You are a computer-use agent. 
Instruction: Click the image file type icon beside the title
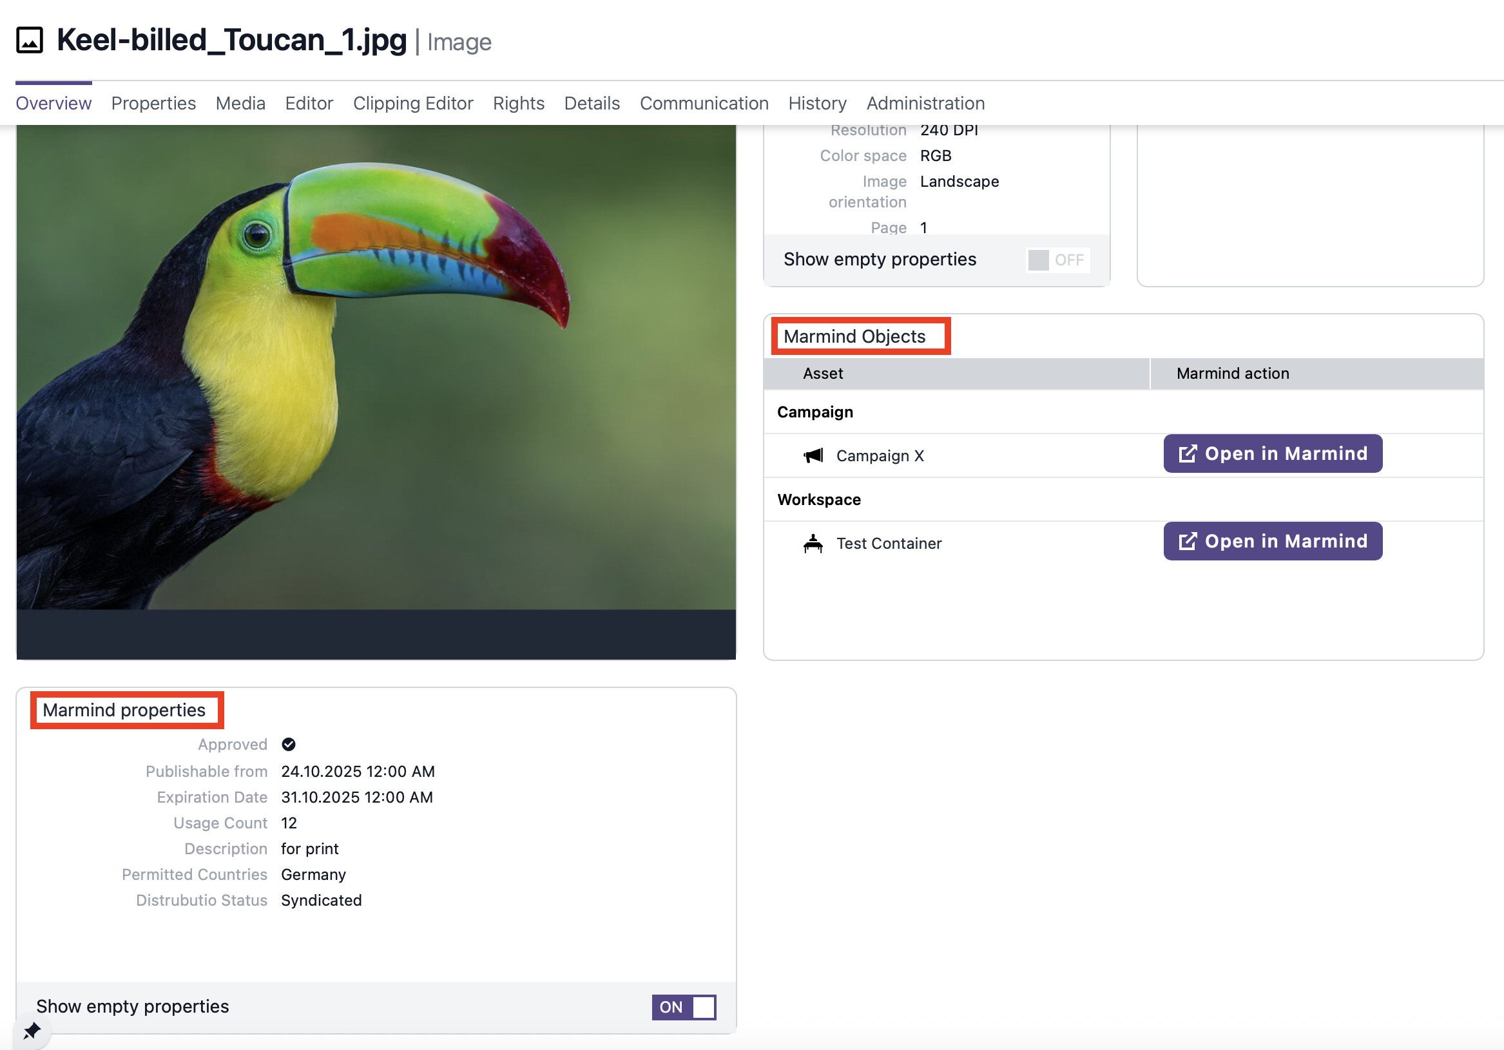pyautogui.click(x=30, y=40)
